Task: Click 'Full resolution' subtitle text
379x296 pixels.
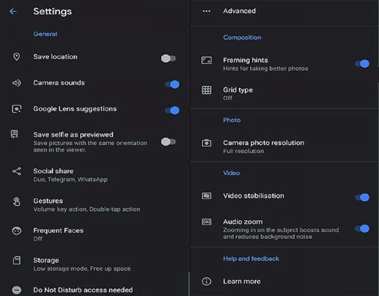Action: click(243, 151)
